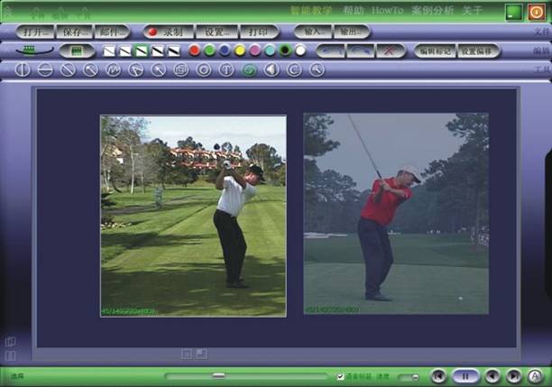Choose the red color swatch

[x=194, y=51]
